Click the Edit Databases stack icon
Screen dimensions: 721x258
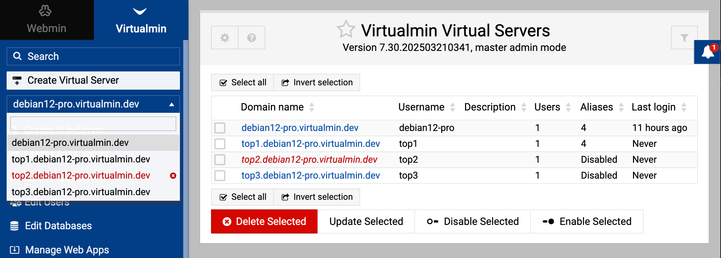click(14, 226)
